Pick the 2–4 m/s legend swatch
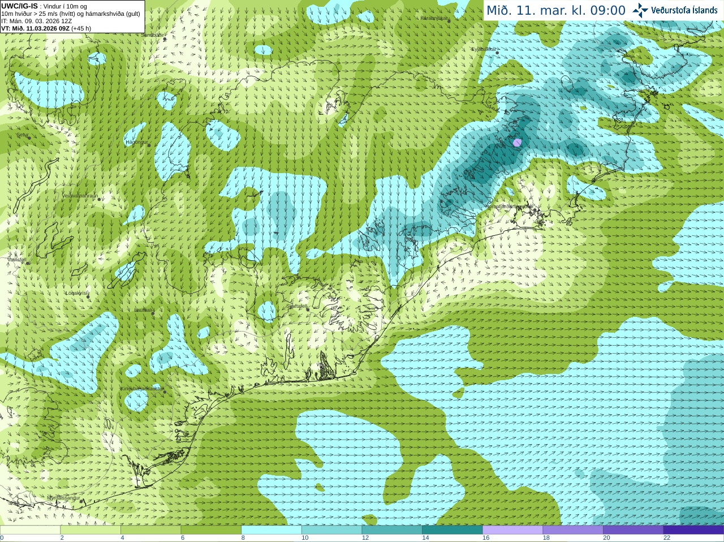Image resolution: width=724 pixels, height=542 pixels. coord(90,530)
